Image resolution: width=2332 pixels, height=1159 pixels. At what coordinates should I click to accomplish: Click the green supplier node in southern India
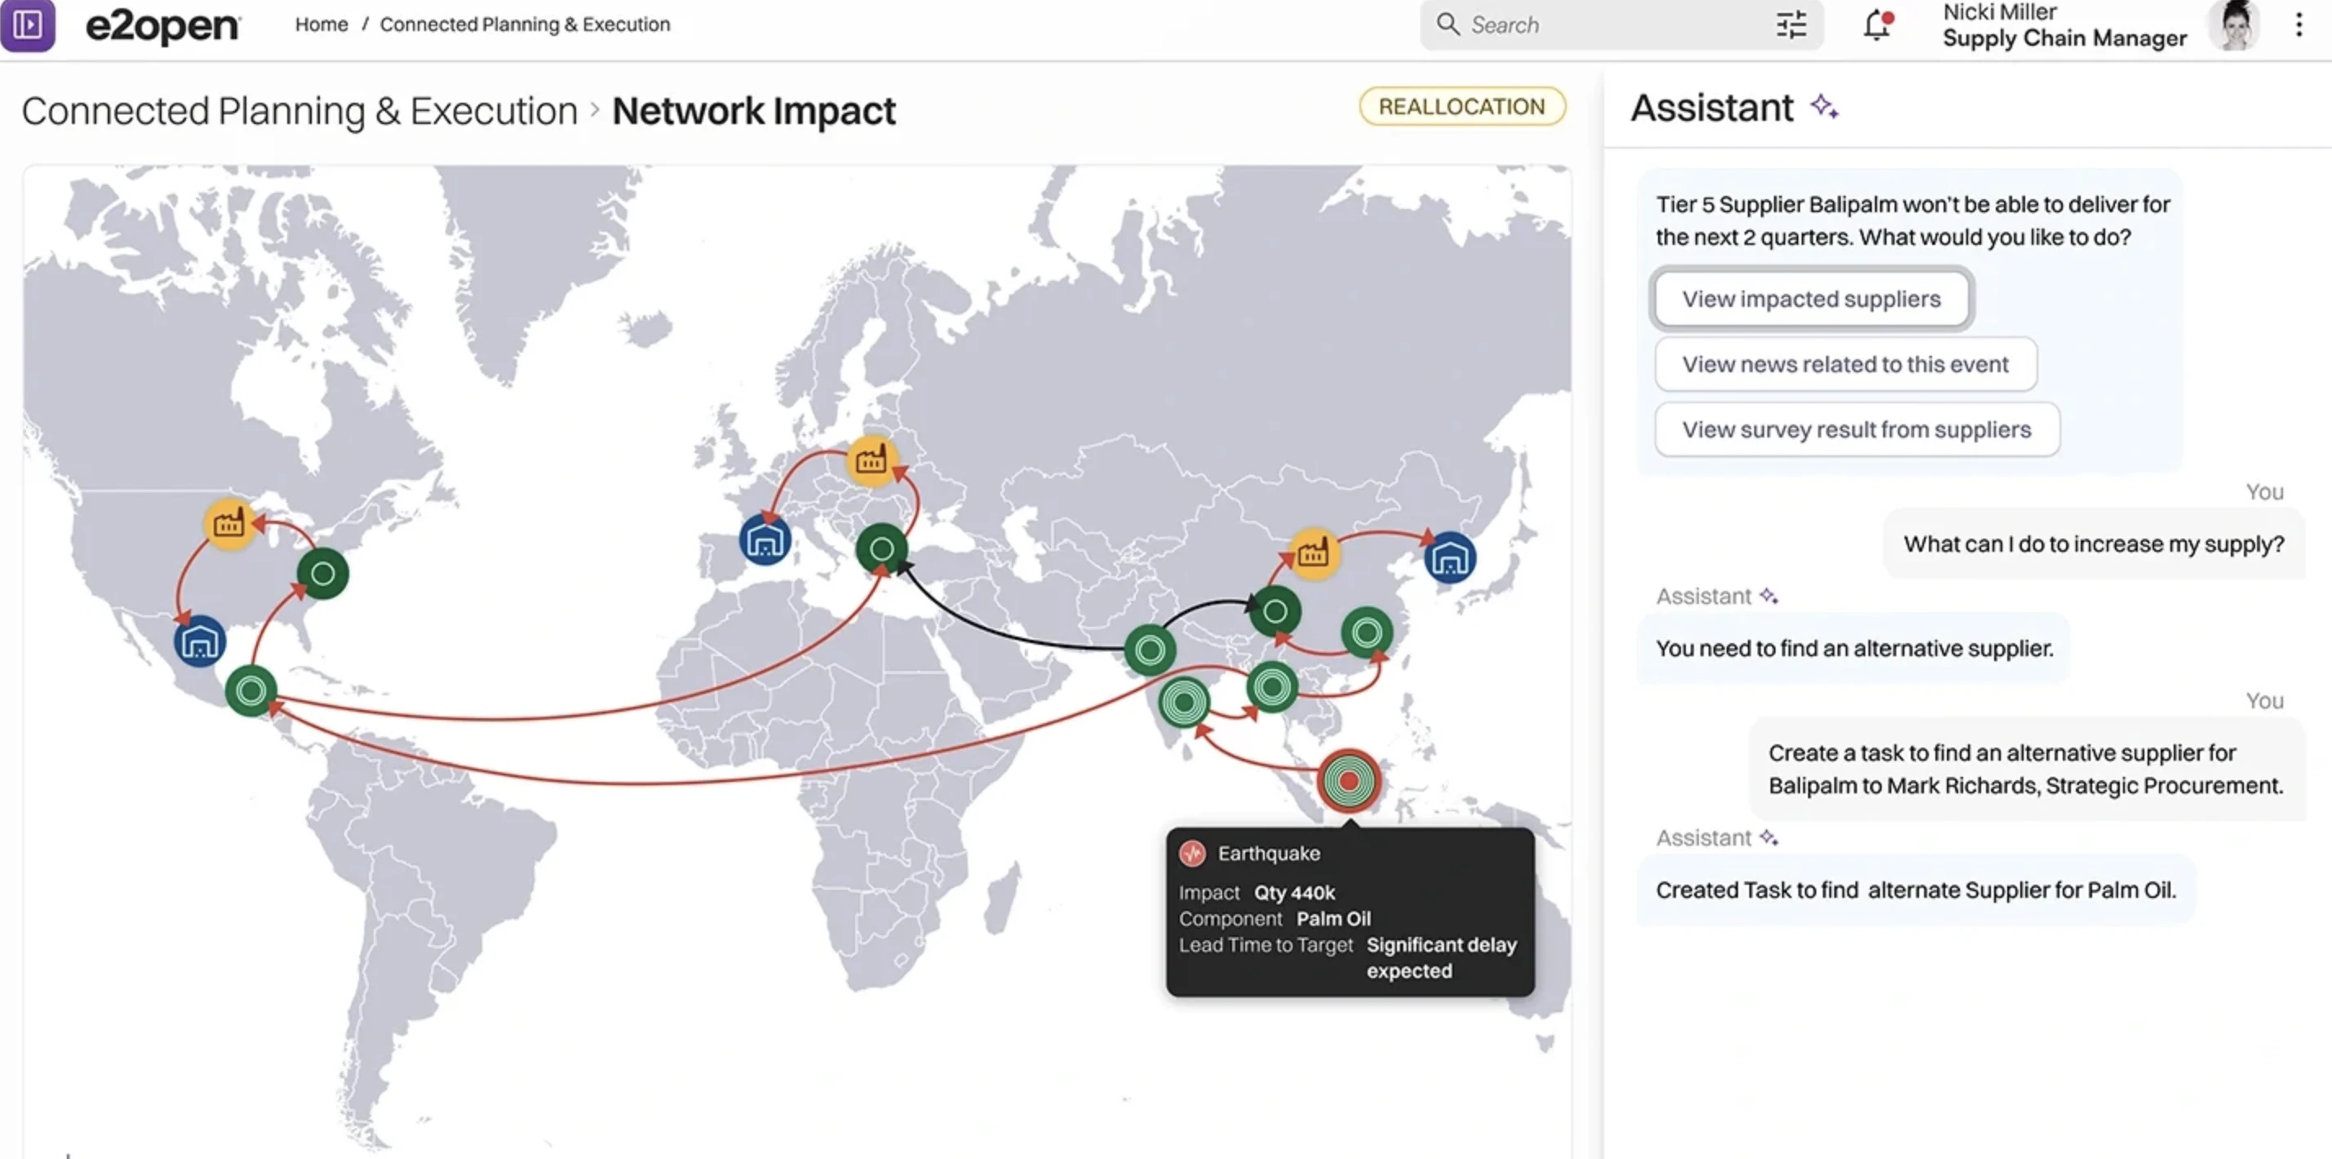coord(1183,702)
